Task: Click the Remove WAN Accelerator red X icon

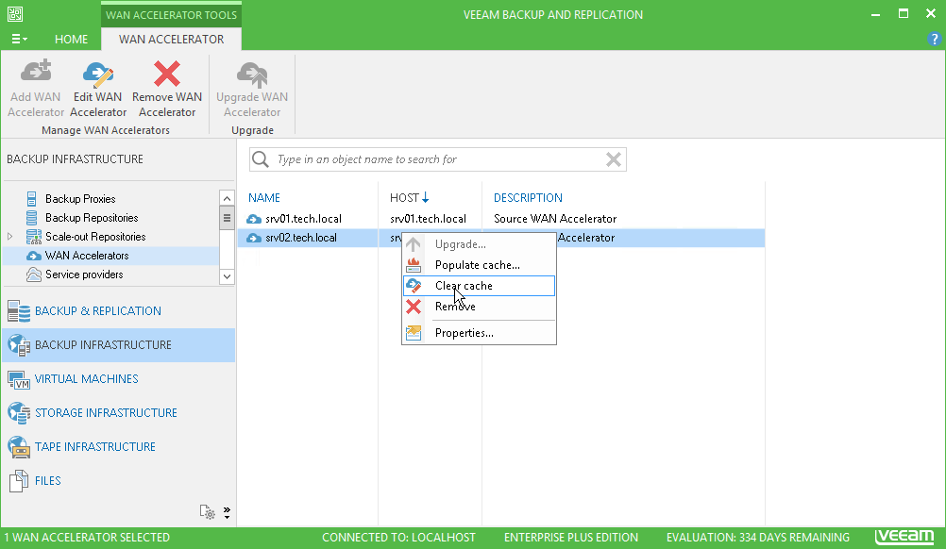Action: (x=167, y=74)
